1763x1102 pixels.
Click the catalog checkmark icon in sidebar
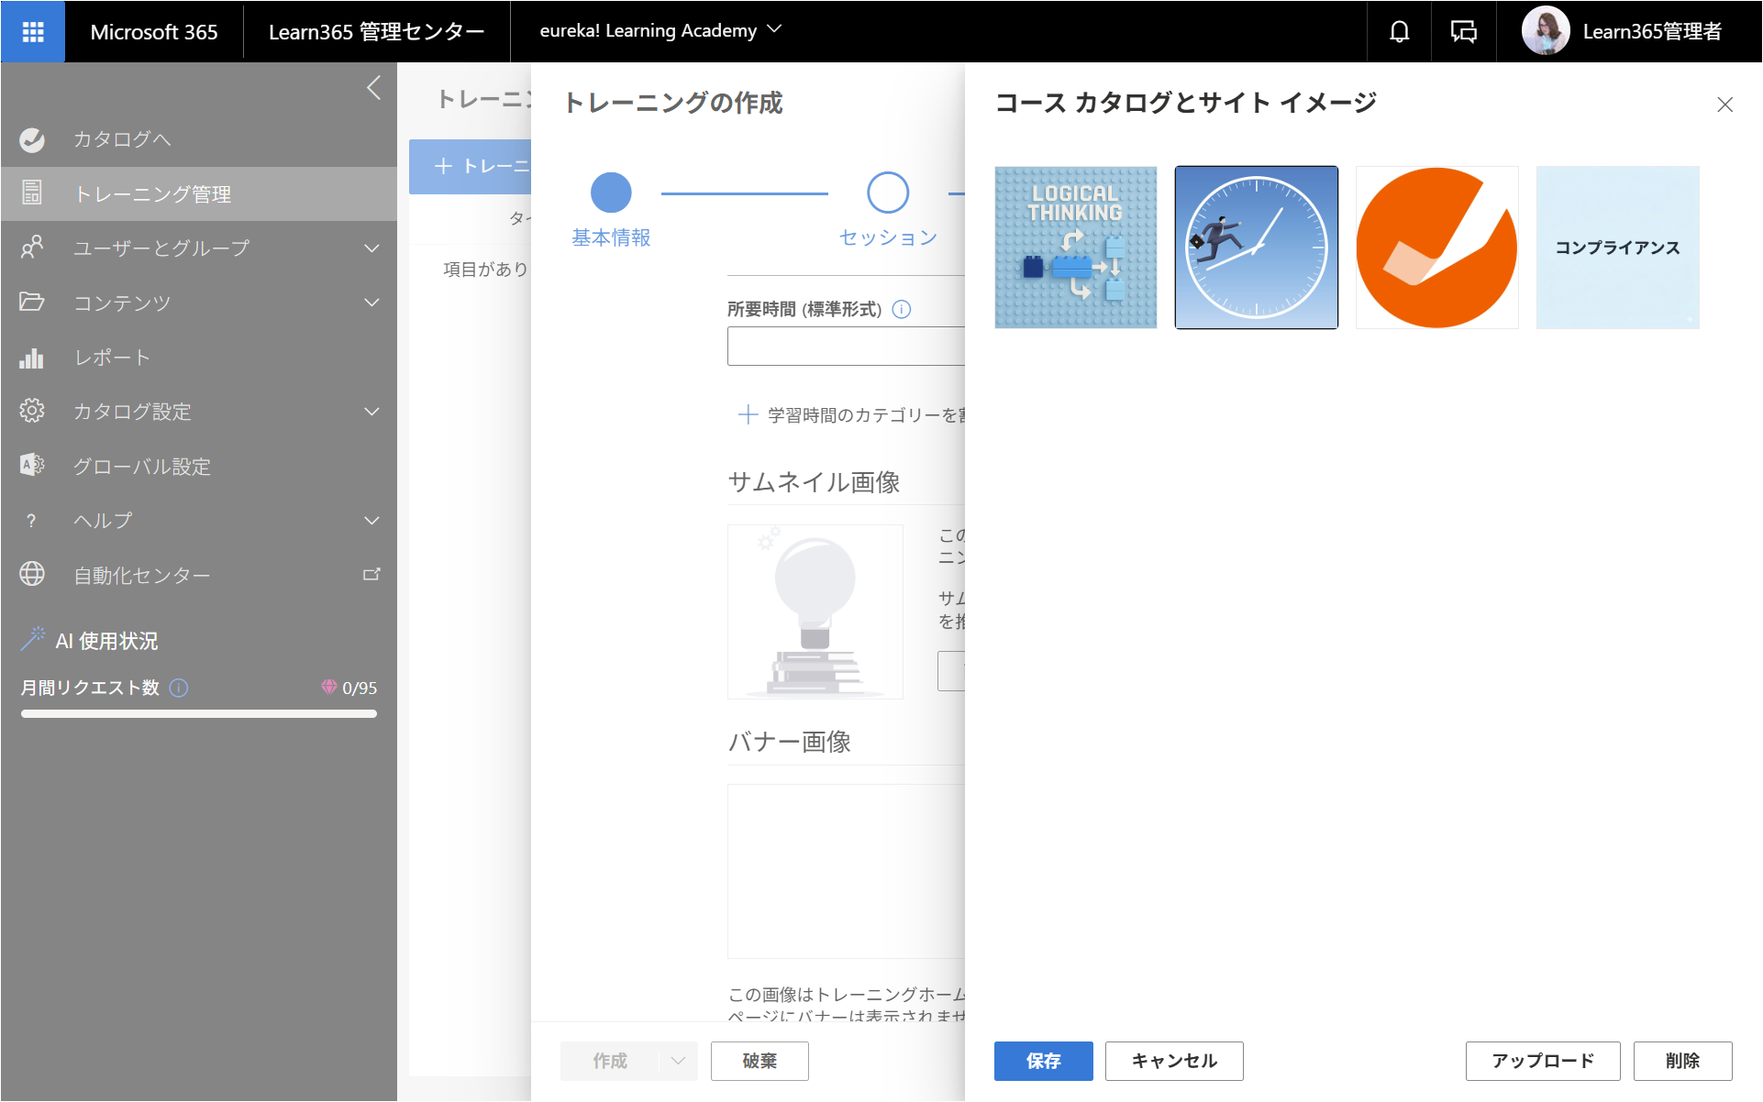click(32, 139)
